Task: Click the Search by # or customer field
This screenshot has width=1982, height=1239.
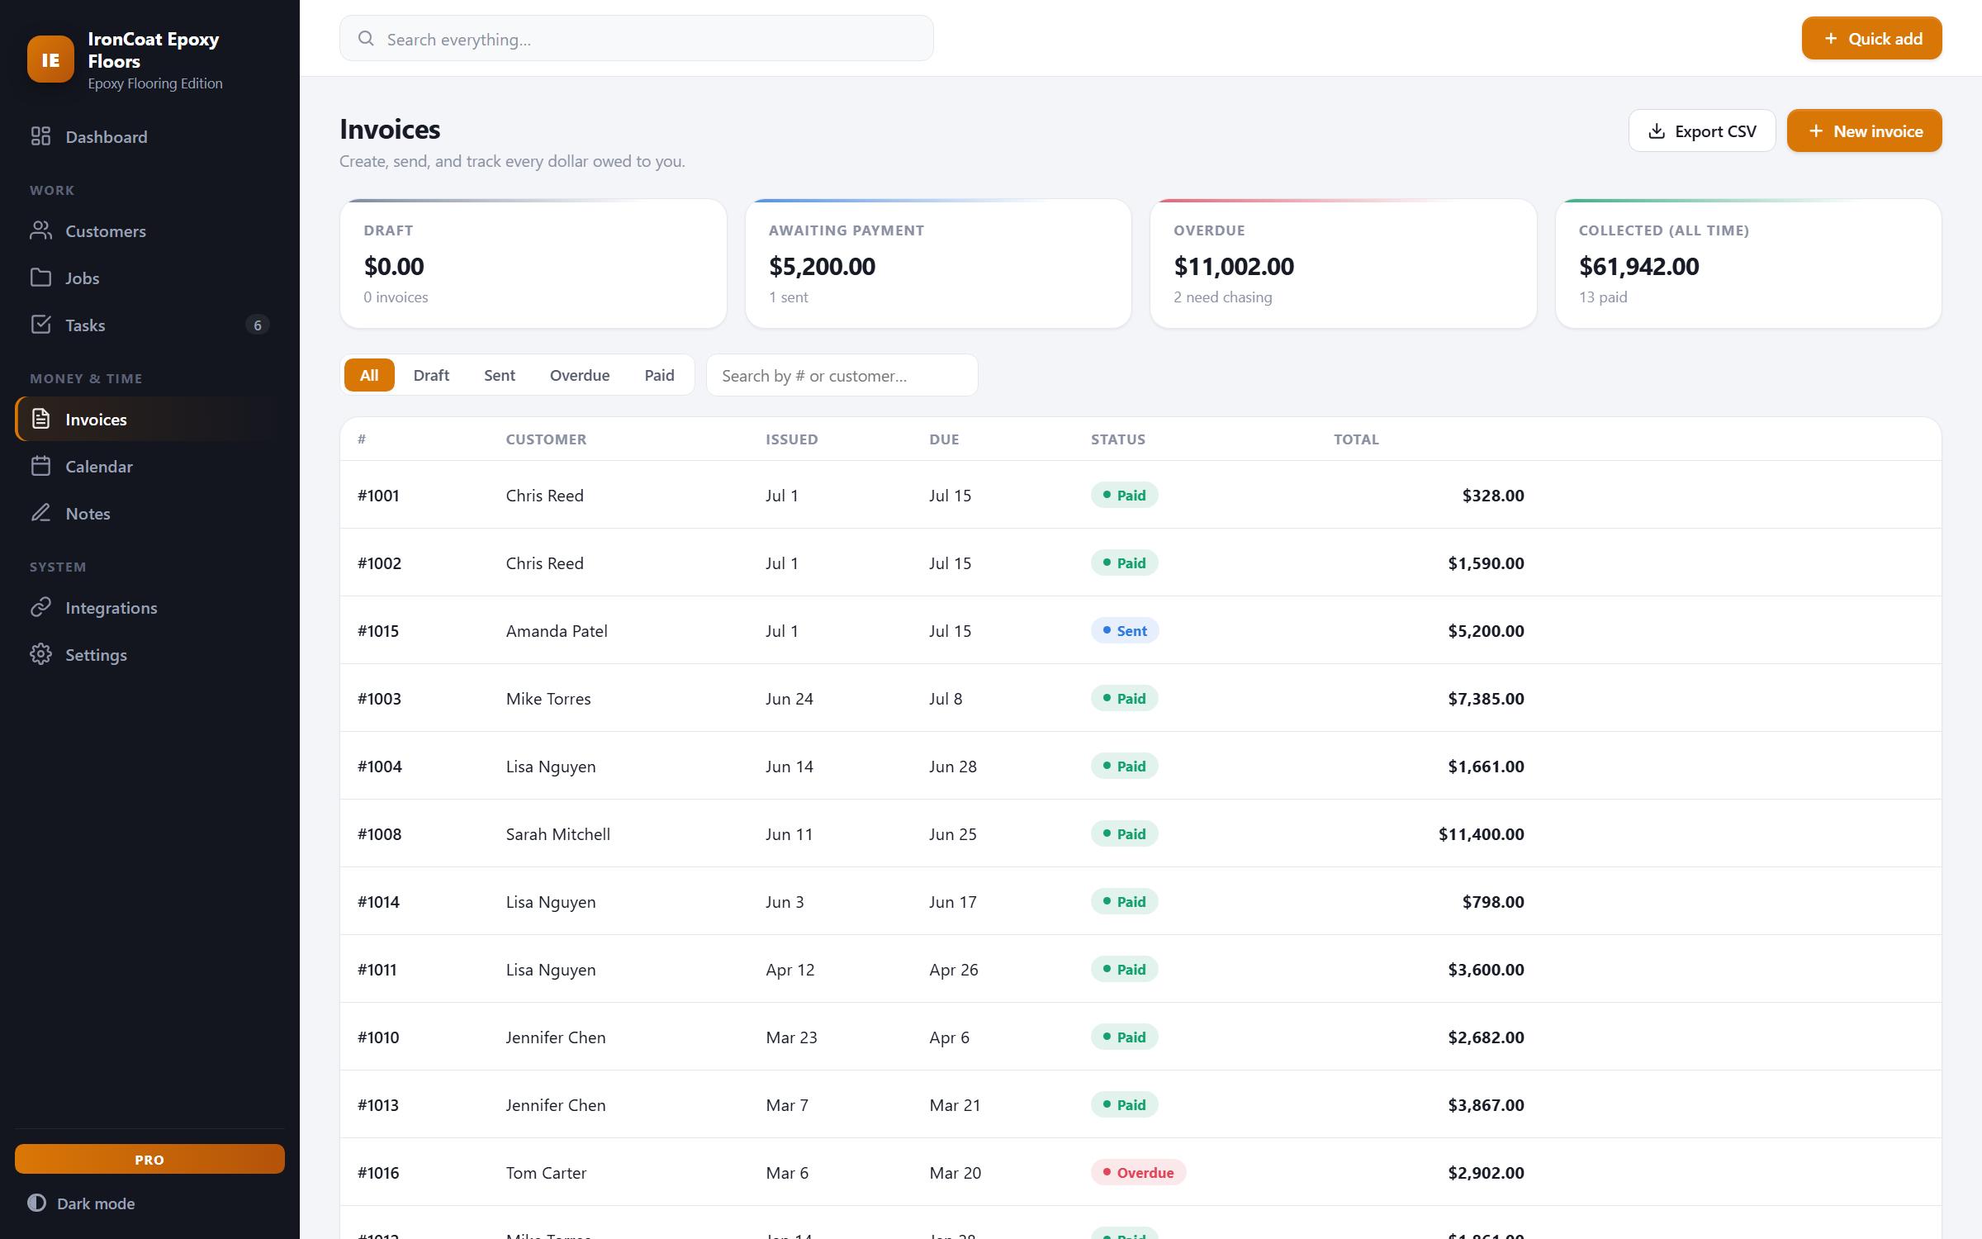Action: [842, 375]
